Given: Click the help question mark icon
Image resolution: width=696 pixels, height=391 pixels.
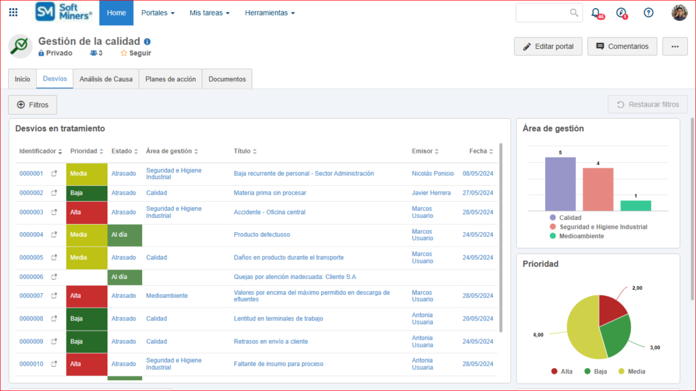Looking at the screenshot, I should point(648,12).
